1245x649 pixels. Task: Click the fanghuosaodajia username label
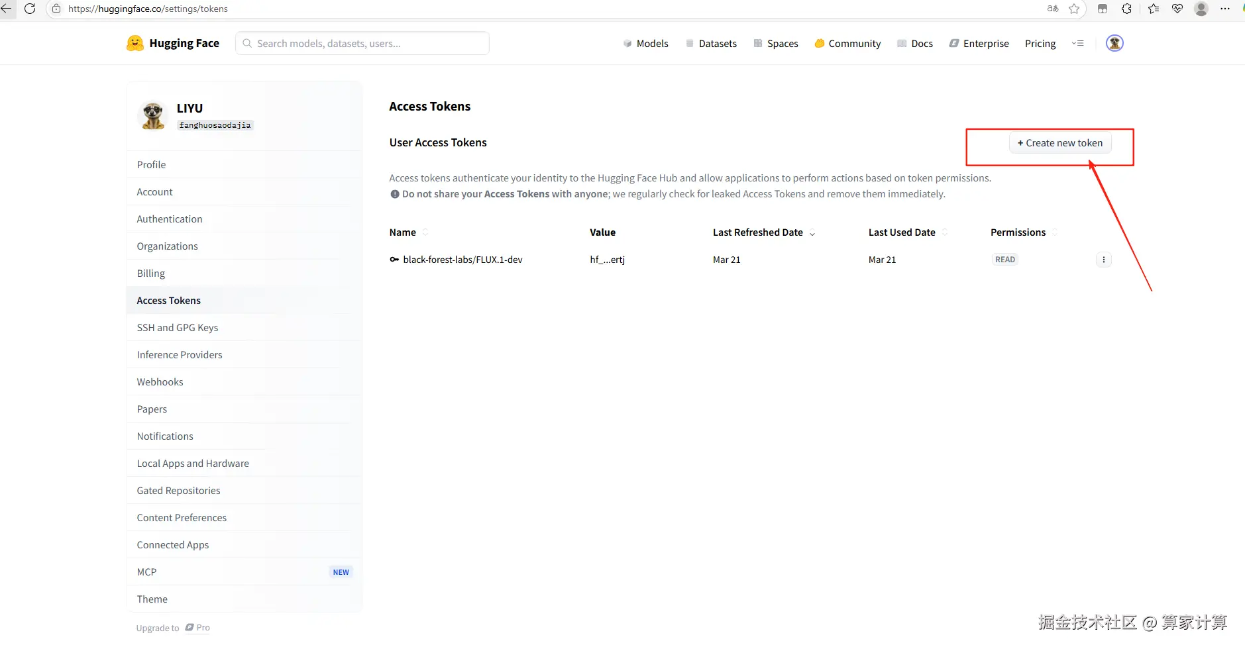tap(215, 125)
